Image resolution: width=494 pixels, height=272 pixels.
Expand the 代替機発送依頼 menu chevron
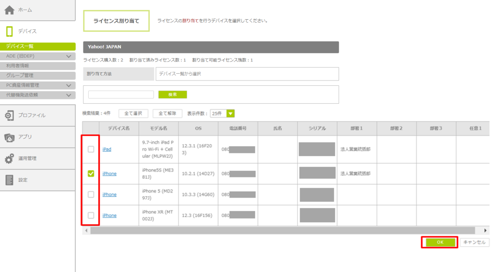coord(69,95)
